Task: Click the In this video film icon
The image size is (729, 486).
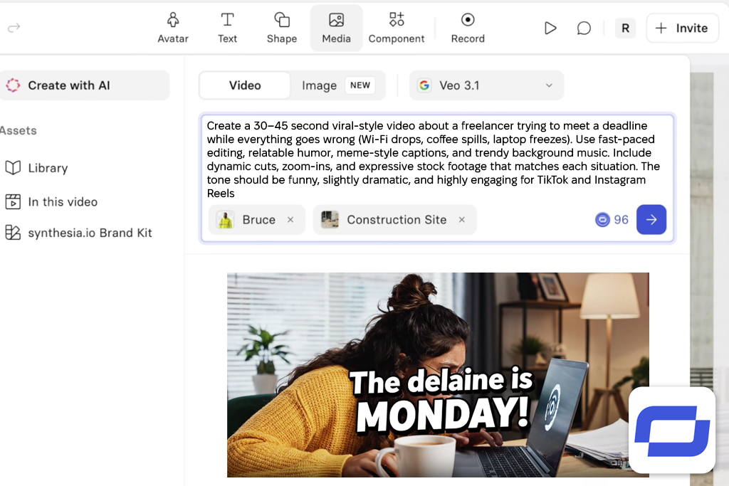Action: click(x=13, y=201)
